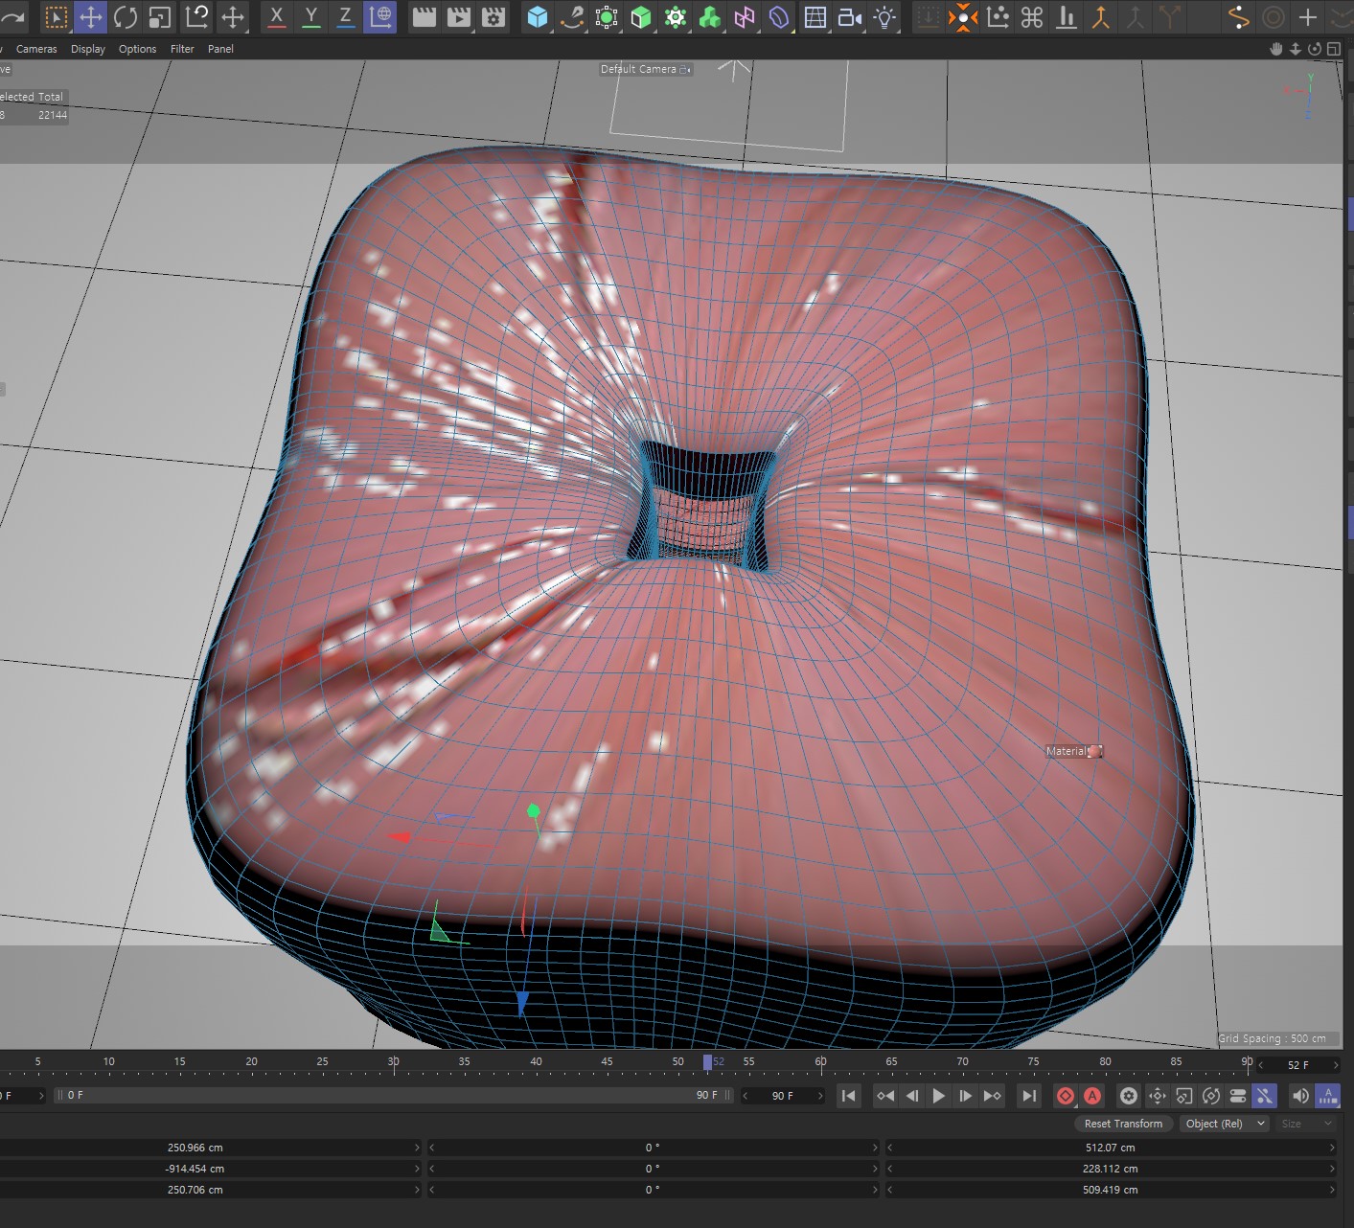1354x1228 pixels.
Task: Select the Scale tool
Action: (160, 17)
